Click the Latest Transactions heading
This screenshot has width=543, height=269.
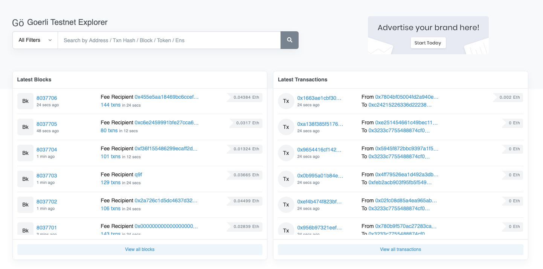[302, 79]
